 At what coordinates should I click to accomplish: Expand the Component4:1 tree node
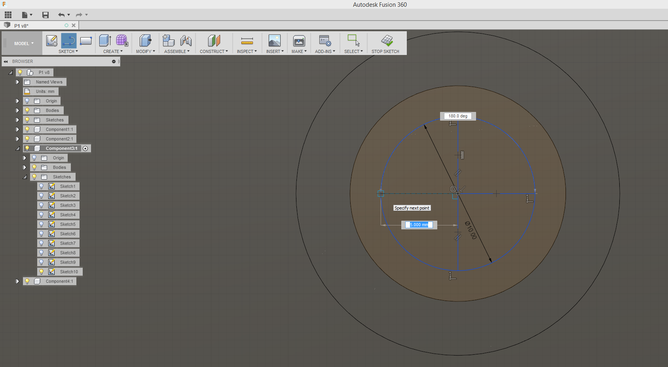click(17, 281)
